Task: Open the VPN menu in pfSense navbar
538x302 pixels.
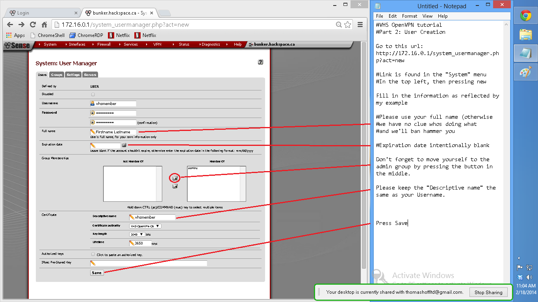Action: 157,44
